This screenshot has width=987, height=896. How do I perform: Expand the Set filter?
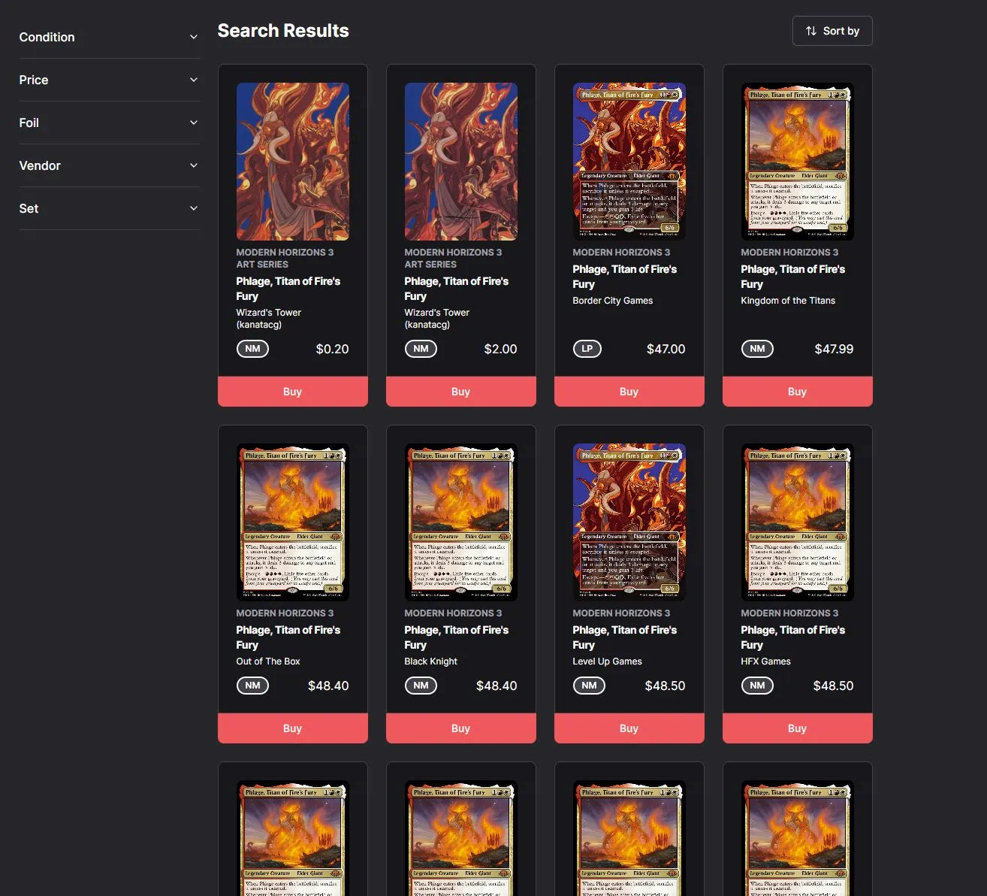coord(109,208)
